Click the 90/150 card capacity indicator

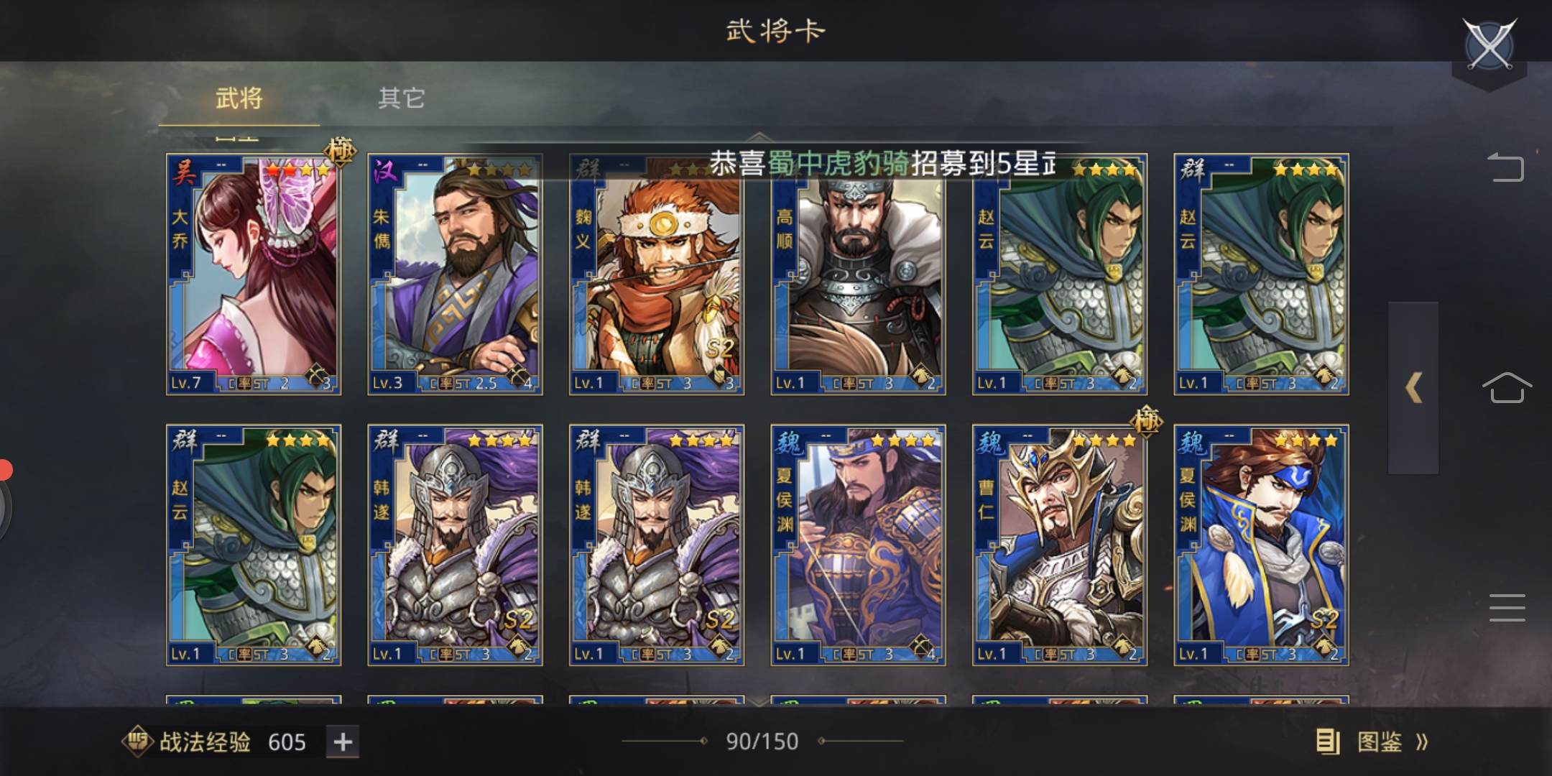[762, 742]
